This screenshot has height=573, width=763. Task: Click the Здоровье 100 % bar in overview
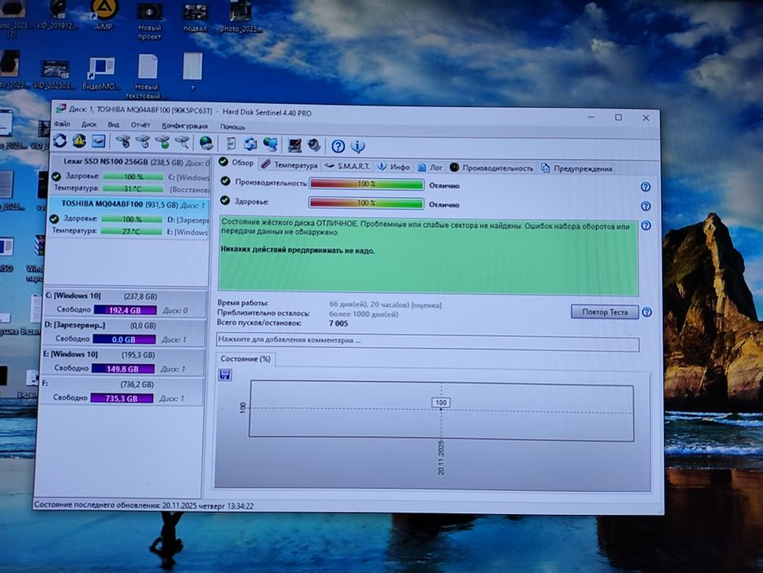(366, 203)
